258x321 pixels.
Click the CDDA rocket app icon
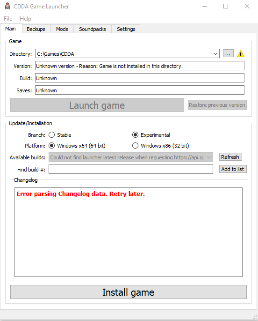(x=7, y=6)
